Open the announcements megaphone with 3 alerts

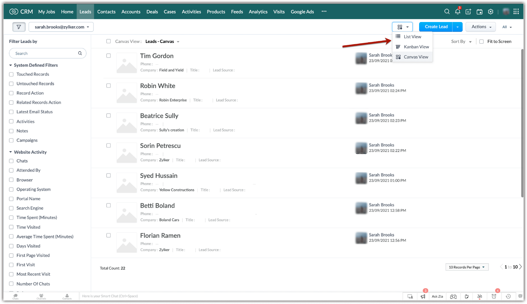pyautogui.click(x=423, y=296)
